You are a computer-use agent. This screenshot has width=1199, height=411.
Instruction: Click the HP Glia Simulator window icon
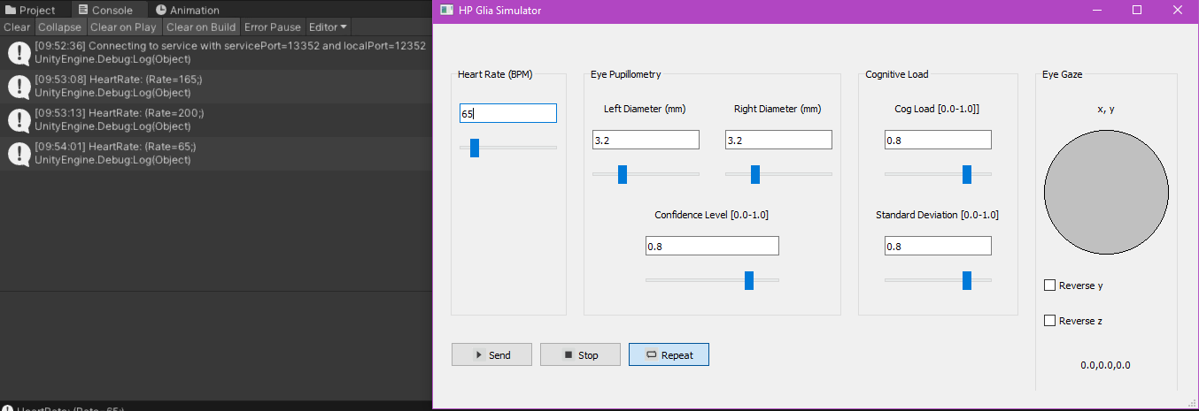pyautogui.click(x=446, y=11)
